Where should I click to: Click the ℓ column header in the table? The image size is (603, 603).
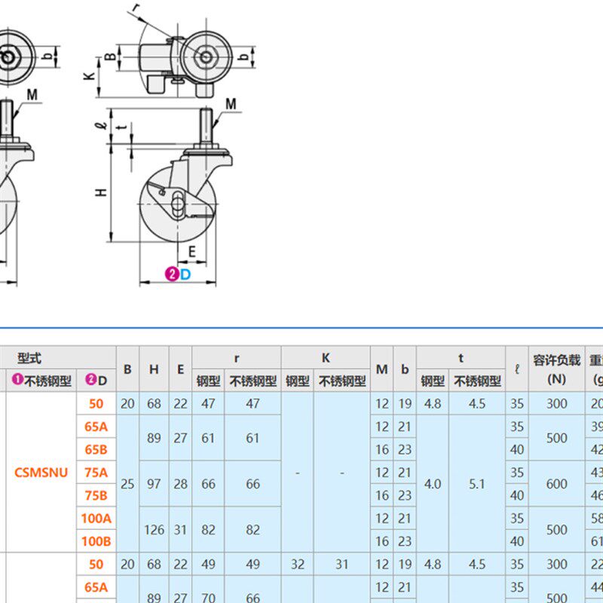(517, 369)
